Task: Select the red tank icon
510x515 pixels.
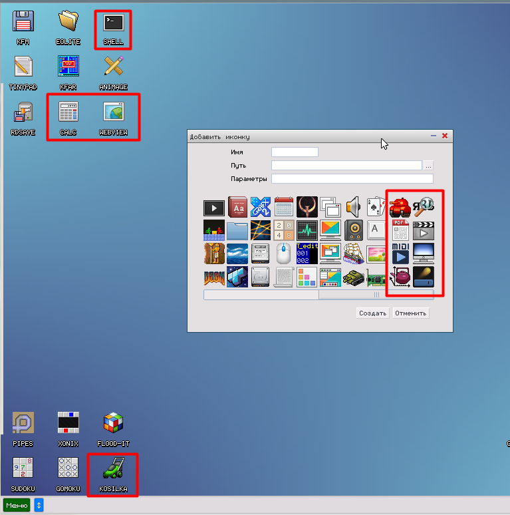Action: coord(400,208)
